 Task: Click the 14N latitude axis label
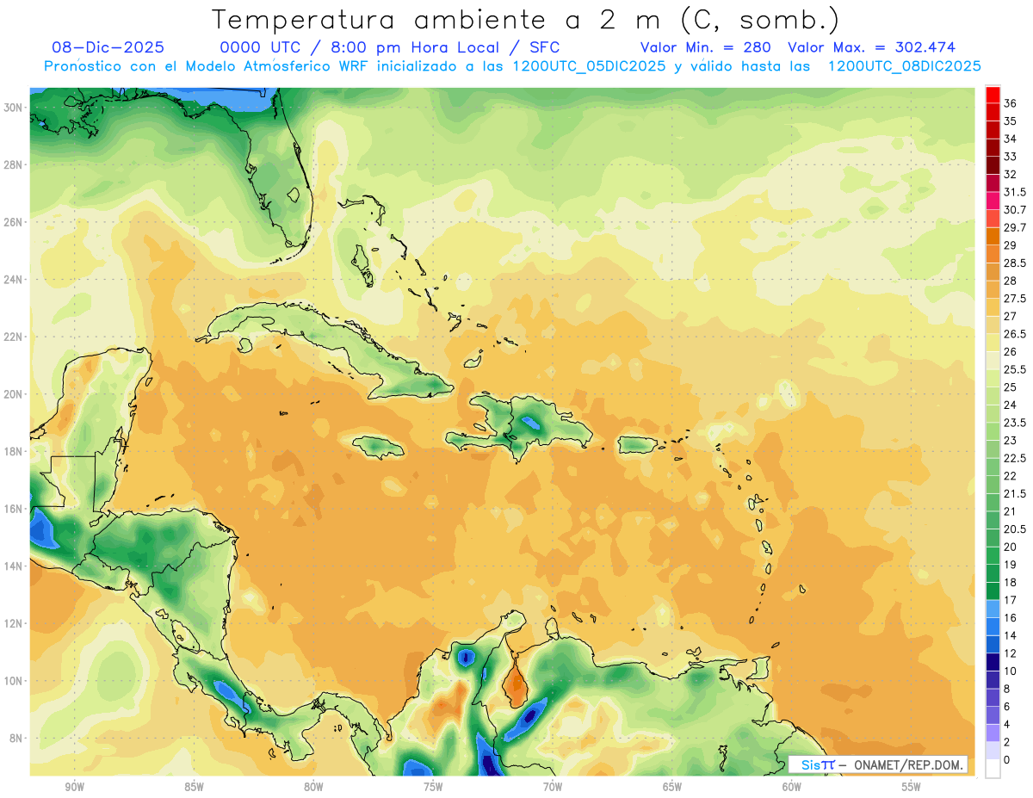pos(14,566)
